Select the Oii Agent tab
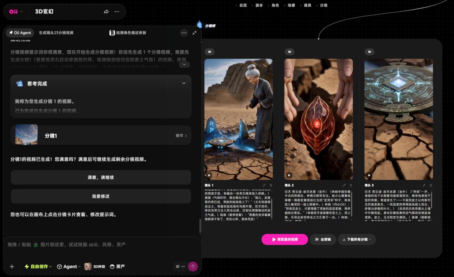Viewport: 454px width, 277px height. point(20,33)
